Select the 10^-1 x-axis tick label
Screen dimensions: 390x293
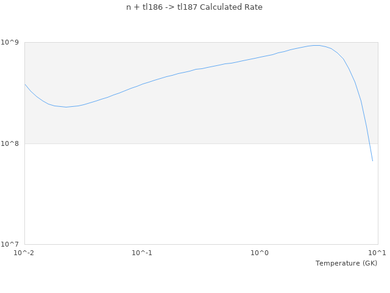[x=142, y=253]
